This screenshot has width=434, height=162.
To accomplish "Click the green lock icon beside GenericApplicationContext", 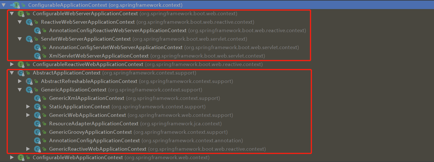I will [36, 90].
